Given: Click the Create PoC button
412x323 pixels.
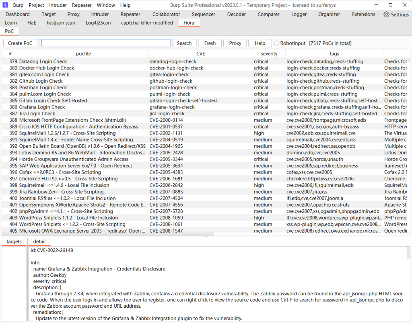Looking at the screenshot, I should (20, 43).
